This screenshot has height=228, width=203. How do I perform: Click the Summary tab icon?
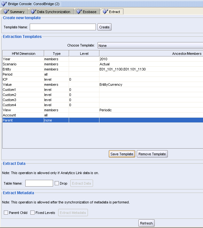(6, 11)
